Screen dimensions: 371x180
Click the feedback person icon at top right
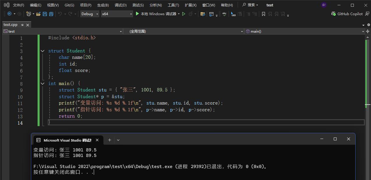tap(367, 14)
